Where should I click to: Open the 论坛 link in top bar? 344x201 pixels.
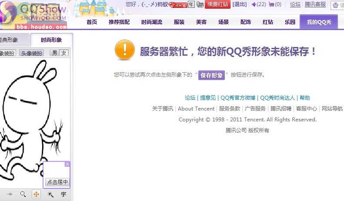tap(295, 4)
